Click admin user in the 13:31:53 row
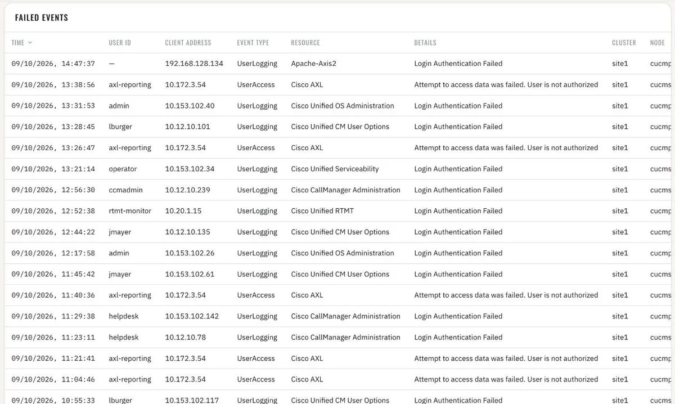675x404 pixels. pos(119,106)
